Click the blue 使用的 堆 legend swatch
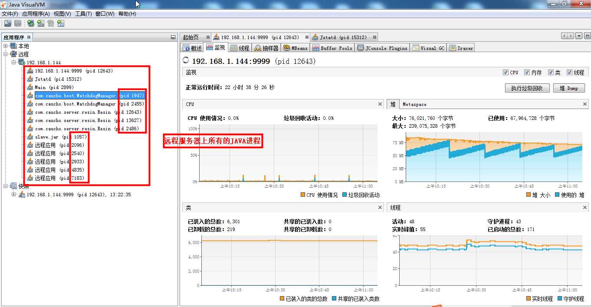This screenshot has width=591, height=307. pyautogui.click(x=557, y=195)
